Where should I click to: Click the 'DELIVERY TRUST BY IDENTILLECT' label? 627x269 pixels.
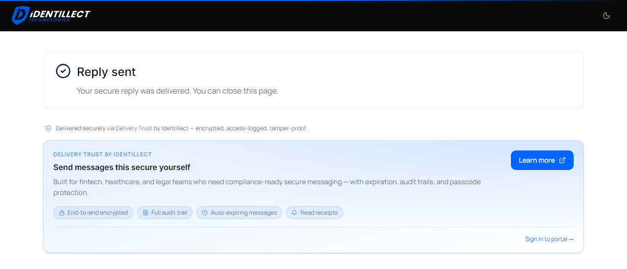[x=102, y=154]
